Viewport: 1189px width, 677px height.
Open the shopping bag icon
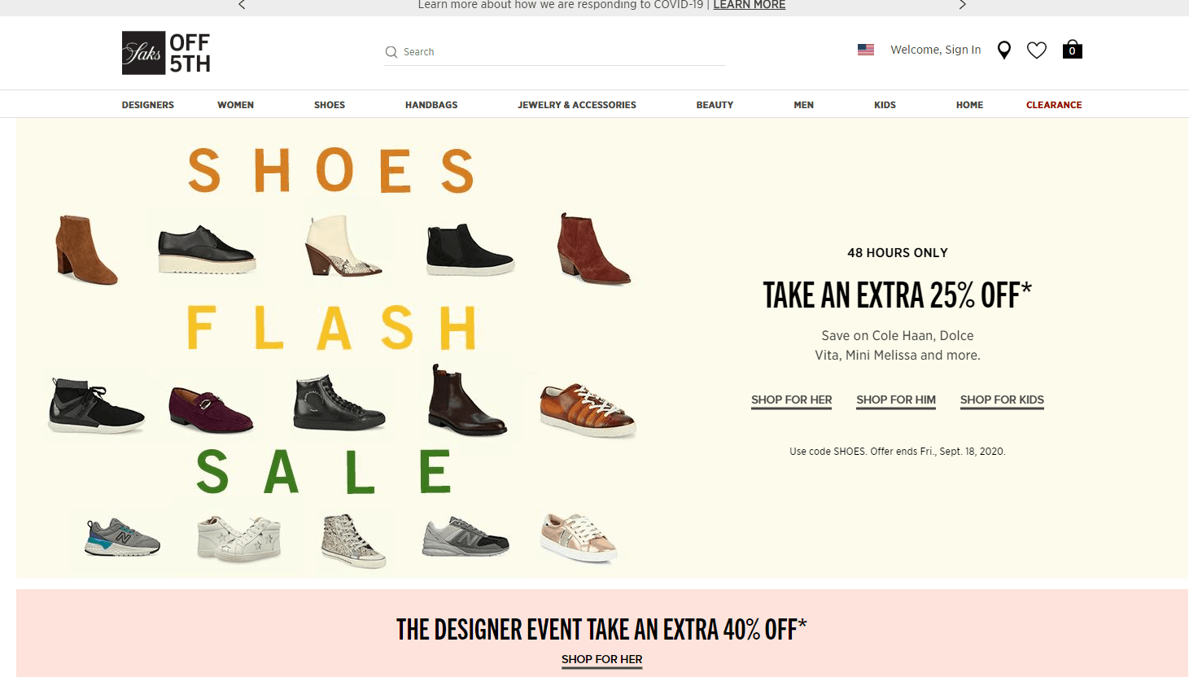(1073, 50)
